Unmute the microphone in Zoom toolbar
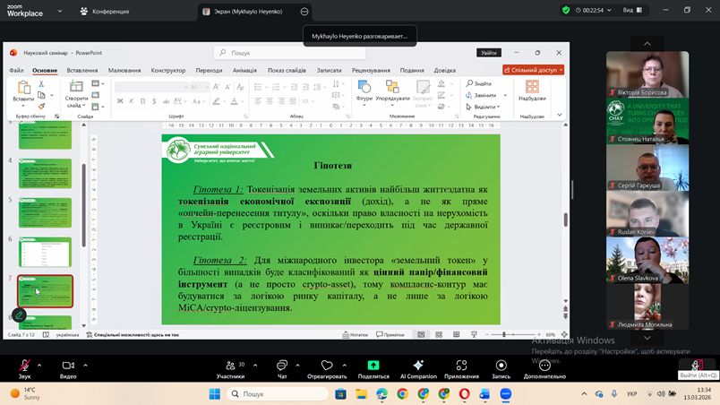The image size is (720, 405). tap(24, 366)
